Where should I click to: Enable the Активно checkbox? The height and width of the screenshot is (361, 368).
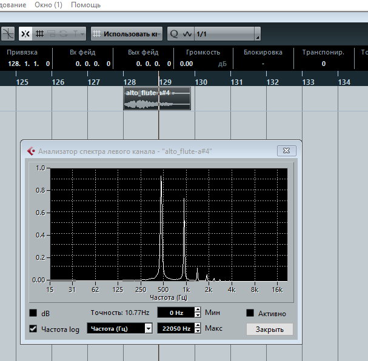(250, 313)
